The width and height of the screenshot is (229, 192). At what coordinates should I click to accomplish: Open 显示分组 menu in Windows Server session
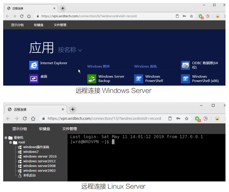tap(17, 25)
